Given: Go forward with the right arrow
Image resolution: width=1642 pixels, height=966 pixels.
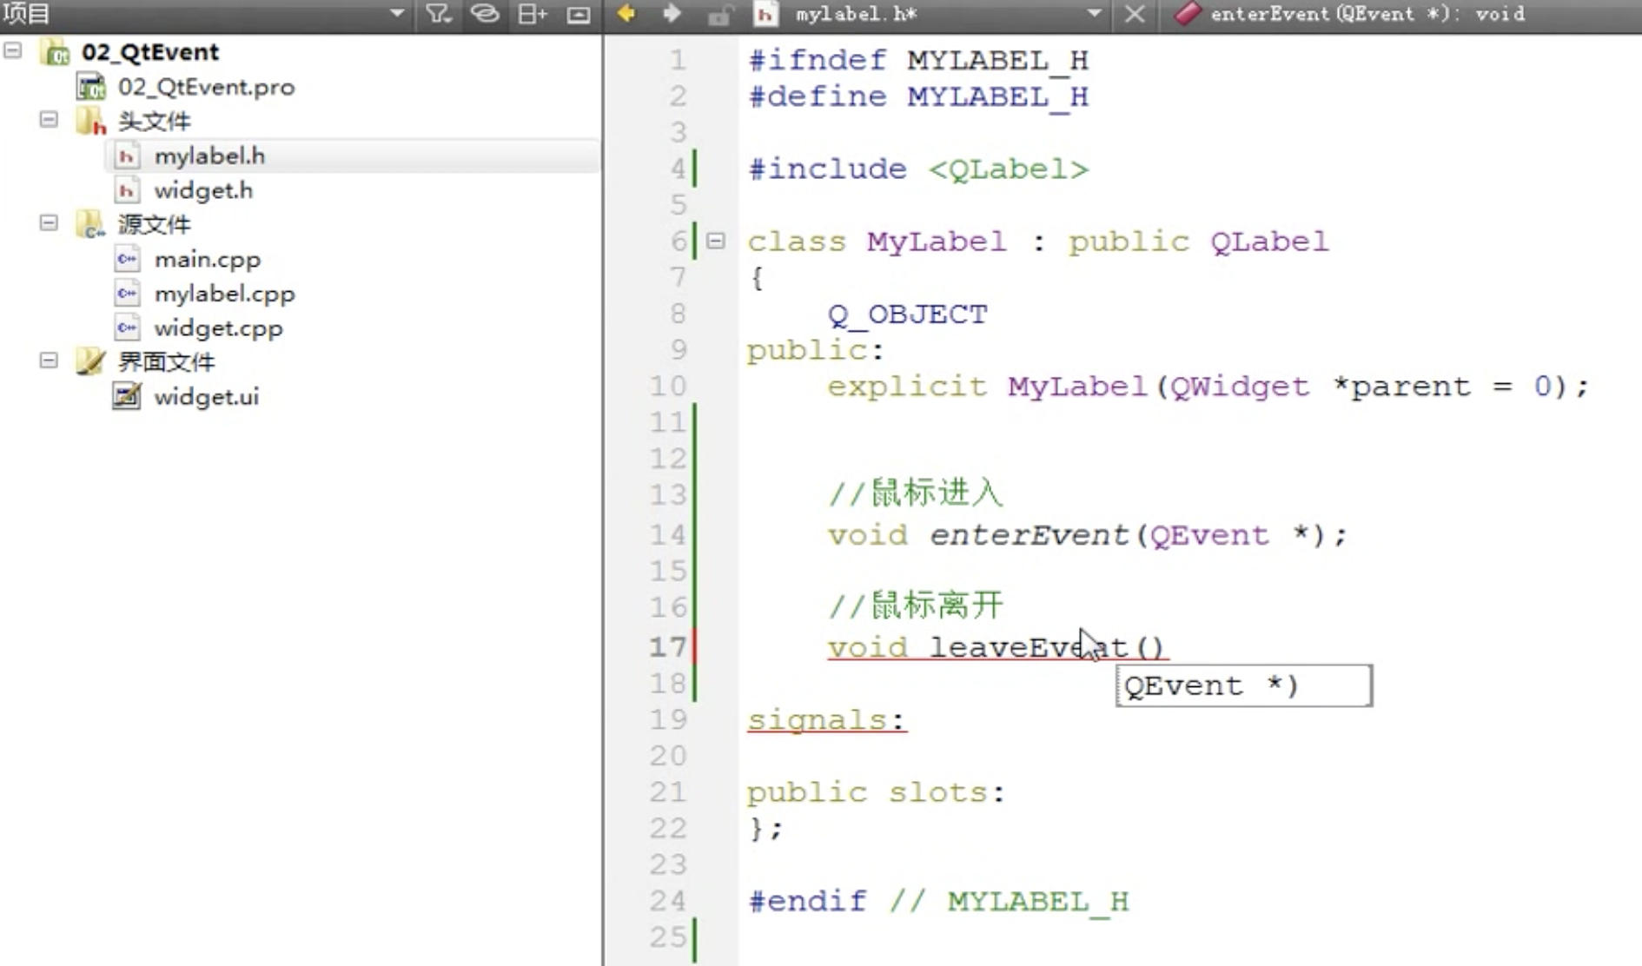Looking at the screenshot, I should tap(672, 13).
